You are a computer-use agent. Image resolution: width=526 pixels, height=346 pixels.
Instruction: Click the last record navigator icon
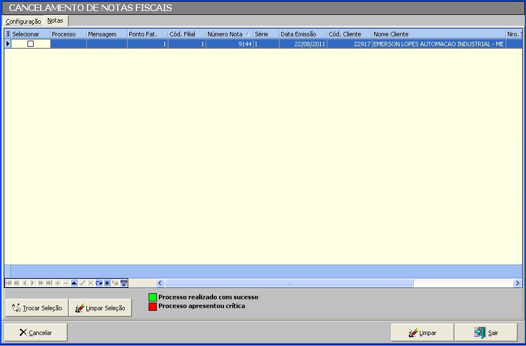pos(50,283)
